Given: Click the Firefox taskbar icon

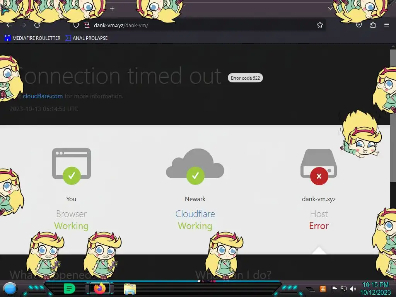Looking at the screenshot, I should click(x=100, y=288).
